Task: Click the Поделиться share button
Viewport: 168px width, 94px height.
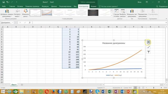Action: click(162, 6)
